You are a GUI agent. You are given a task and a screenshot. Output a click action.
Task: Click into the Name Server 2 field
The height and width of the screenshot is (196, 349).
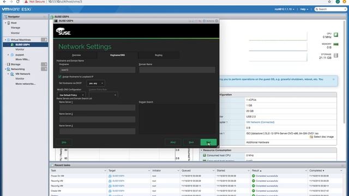tap(97, 120)
